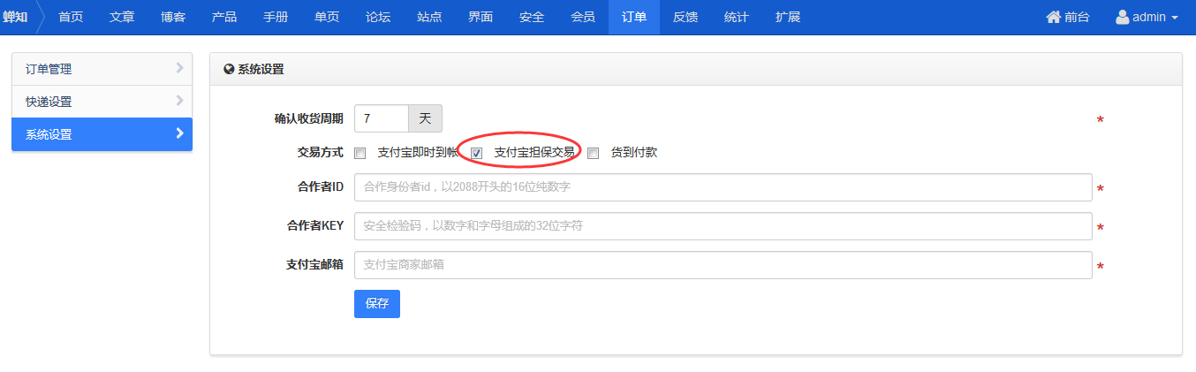Viewport: 1196px width, 372px height.
Task: Focus the 合作者ID input field
Action: 723,187
